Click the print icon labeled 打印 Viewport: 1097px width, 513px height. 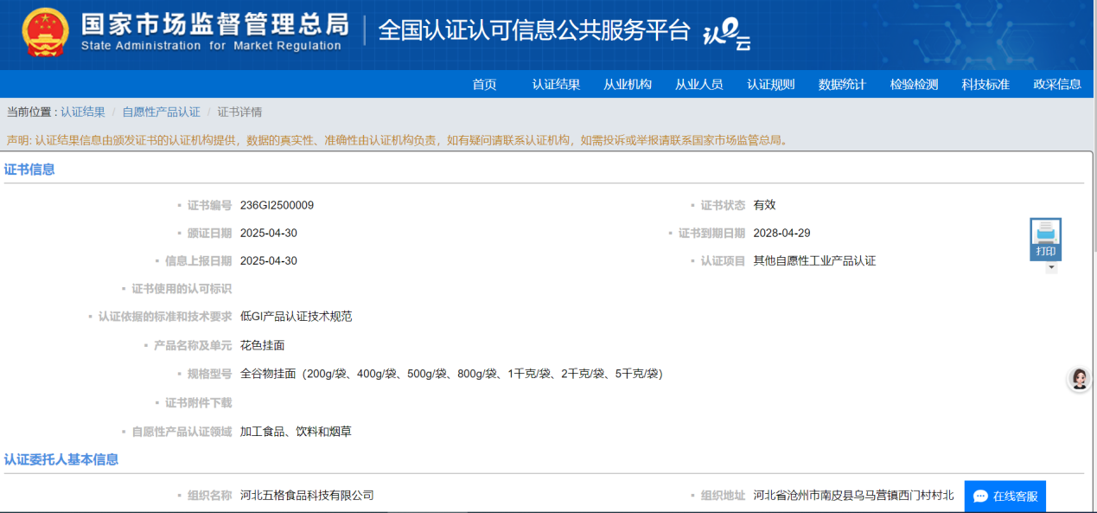coord(1045,238)
